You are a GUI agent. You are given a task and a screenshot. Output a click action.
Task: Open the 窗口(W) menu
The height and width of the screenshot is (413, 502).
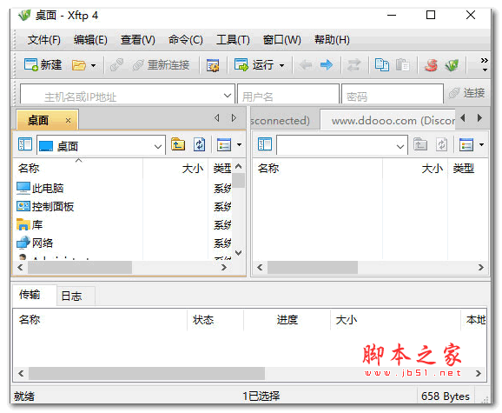click(282, 40)
